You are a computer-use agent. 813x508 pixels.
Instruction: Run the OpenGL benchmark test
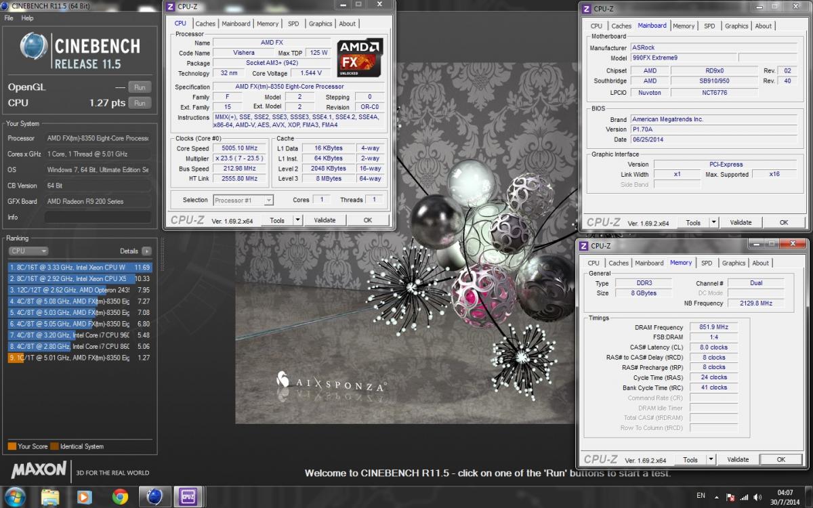point(140,87)
